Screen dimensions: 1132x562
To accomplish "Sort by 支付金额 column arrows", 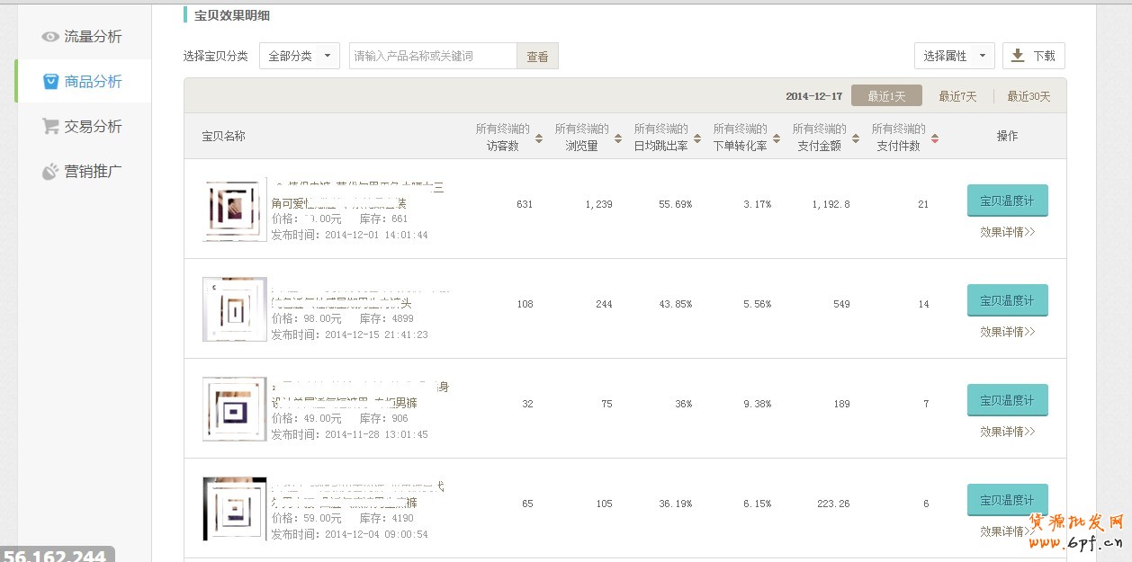I will (x=856, y=138).
